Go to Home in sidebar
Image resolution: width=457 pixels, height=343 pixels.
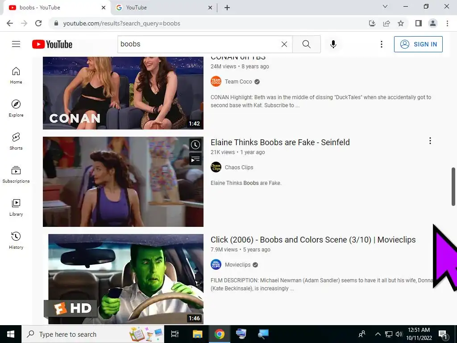click(16, 75)
